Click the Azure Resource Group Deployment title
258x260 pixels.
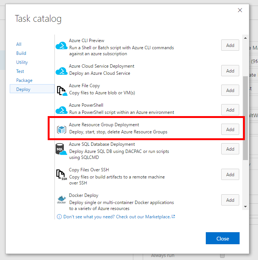[104, 125]
